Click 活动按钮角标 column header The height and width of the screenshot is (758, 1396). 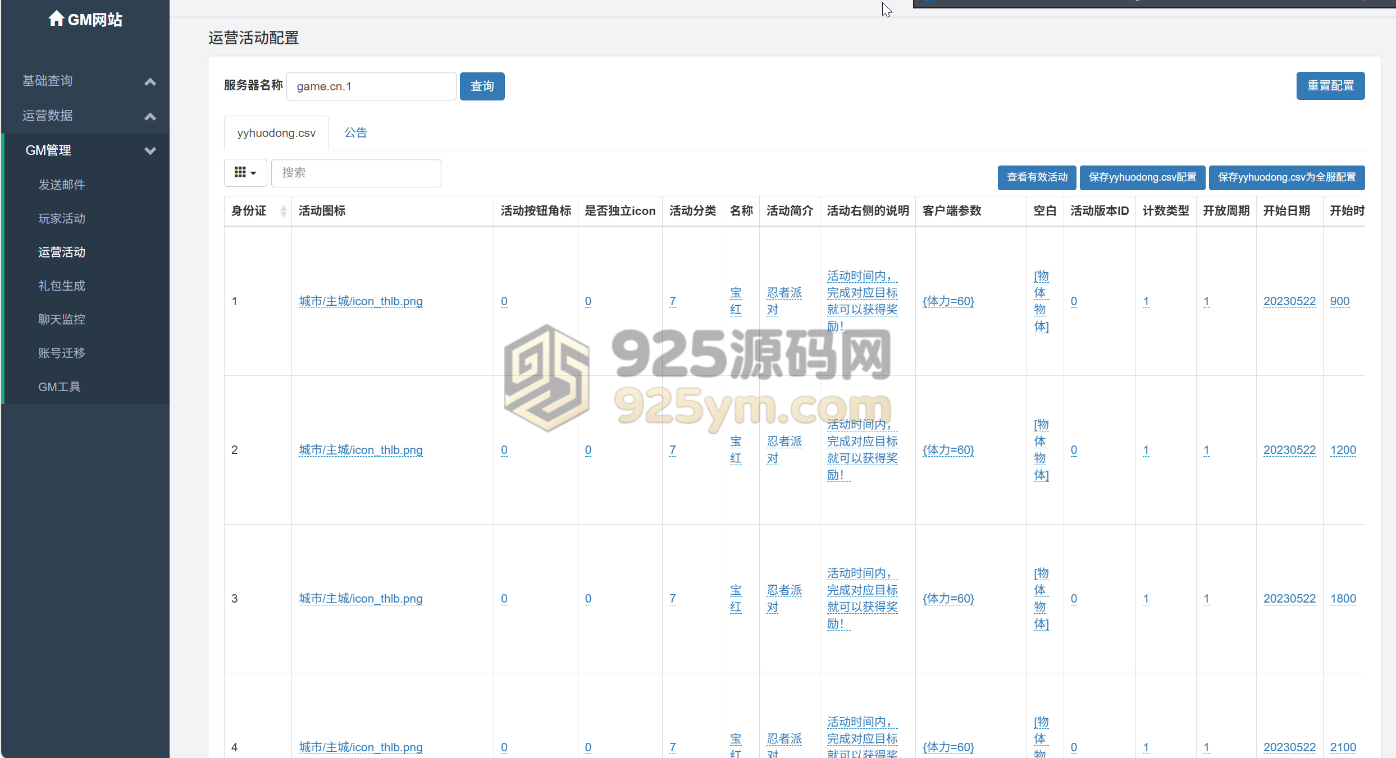click(x=536, y=211)
